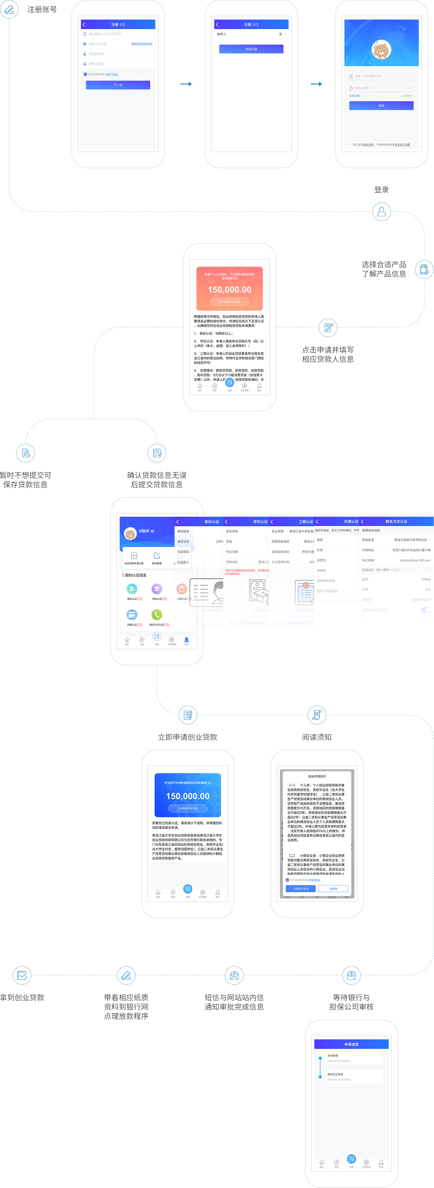
Task: Click the 完成注册 button
Action: [251, 49]
